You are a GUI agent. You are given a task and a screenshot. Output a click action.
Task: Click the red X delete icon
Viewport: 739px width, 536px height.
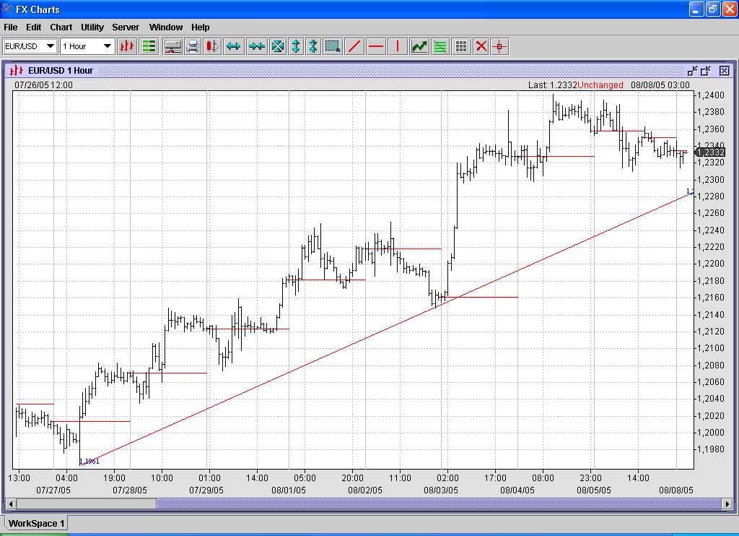point(481,46)
